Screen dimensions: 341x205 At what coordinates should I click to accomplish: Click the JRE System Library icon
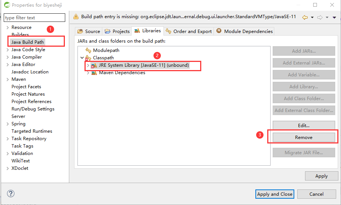tap(94, 65)
